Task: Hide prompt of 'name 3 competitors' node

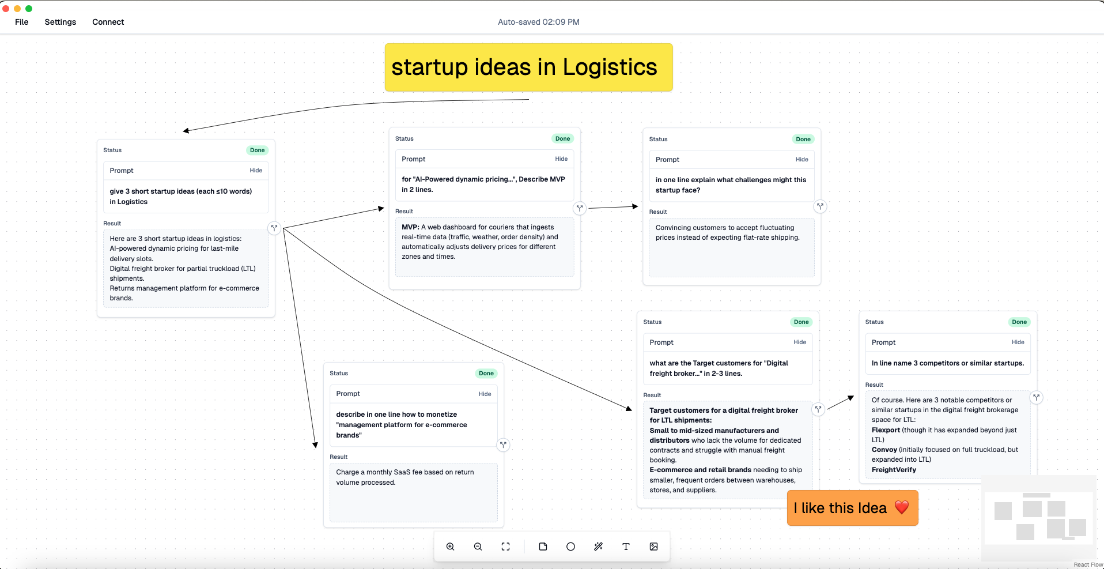Action: click(x=1018, y=342)
